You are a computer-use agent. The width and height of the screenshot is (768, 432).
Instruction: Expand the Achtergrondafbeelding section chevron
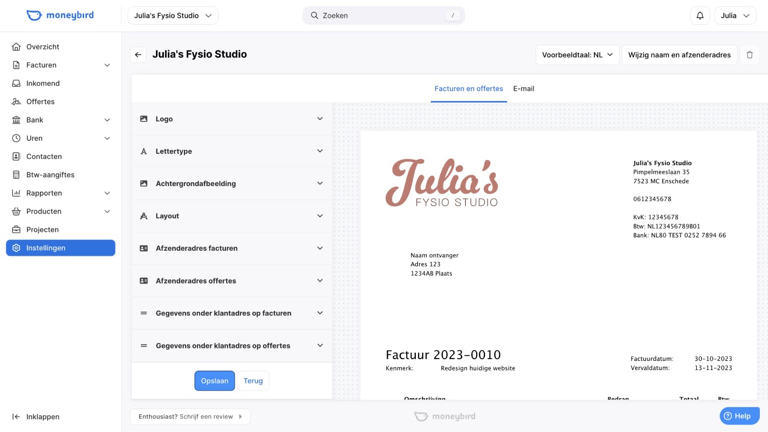[320, 183]
